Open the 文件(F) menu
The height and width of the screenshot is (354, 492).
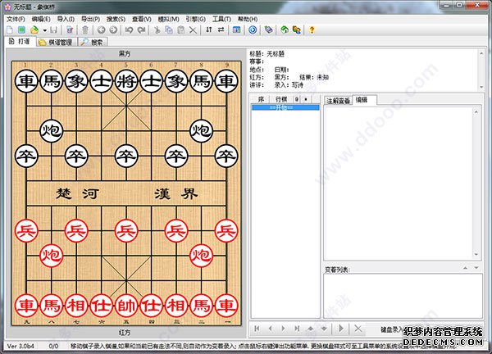(x=16, y=19)
